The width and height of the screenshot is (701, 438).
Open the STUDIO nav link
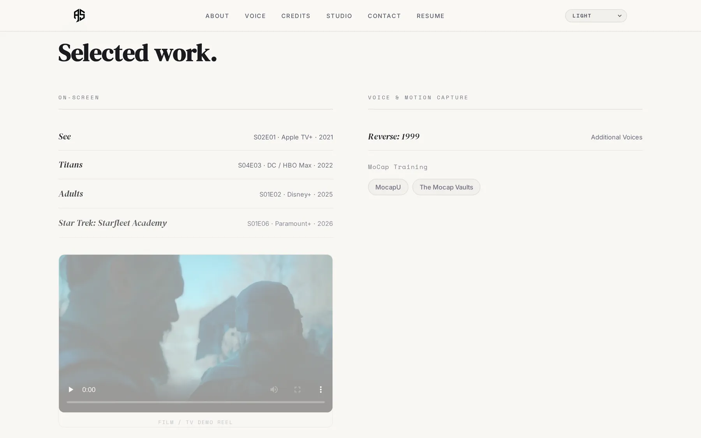(x=339, y=16)
